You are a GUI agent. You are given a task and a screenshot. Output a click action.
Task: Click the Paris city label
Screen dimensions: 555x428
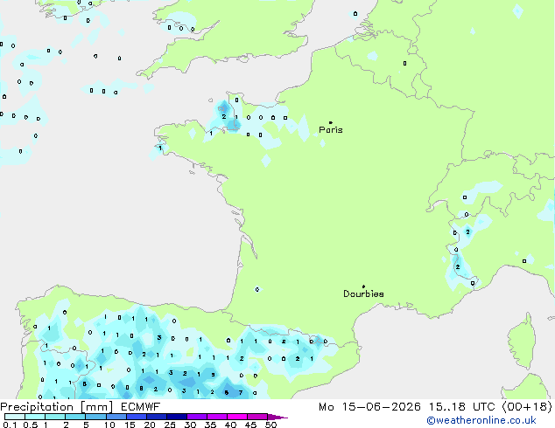(x=331, y=130)
